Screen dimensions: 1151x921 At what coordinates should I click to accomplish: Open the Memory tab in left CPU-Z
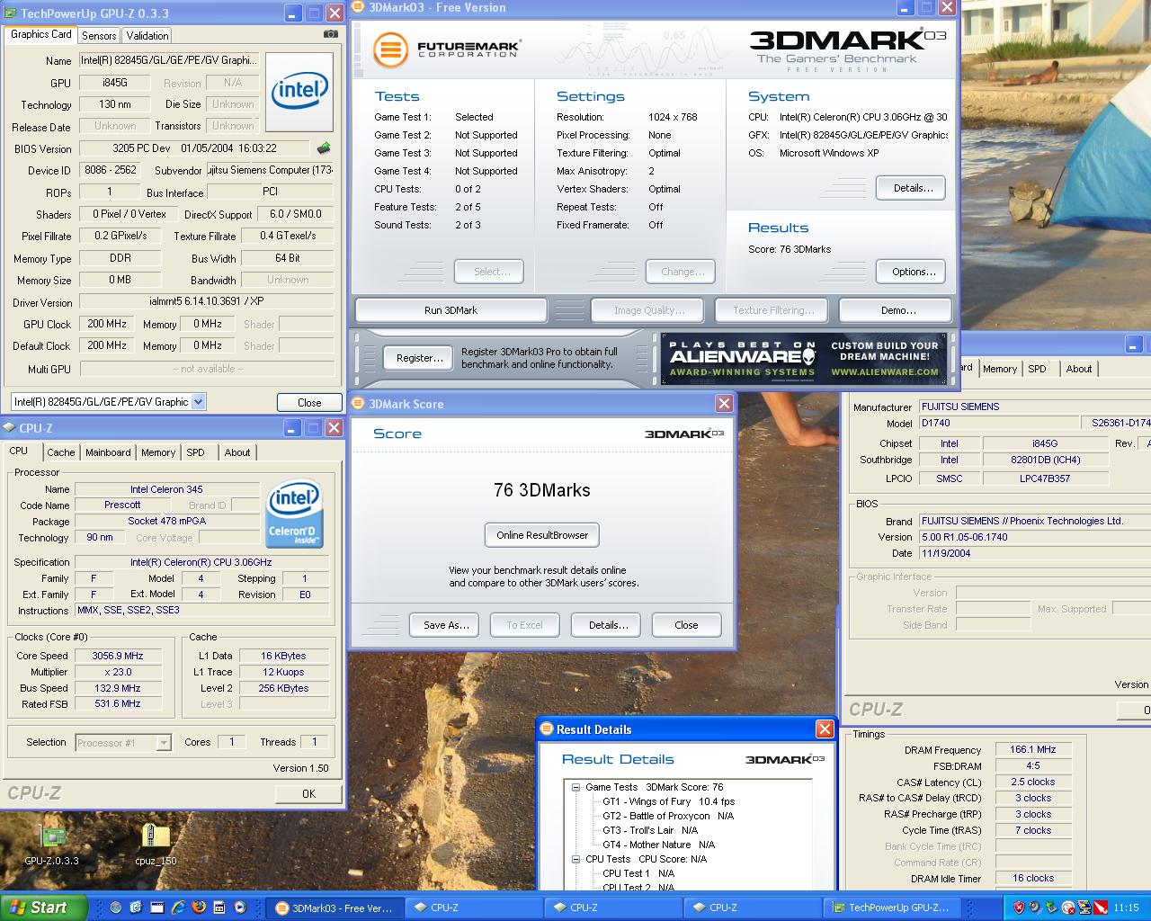pos(158,452)
